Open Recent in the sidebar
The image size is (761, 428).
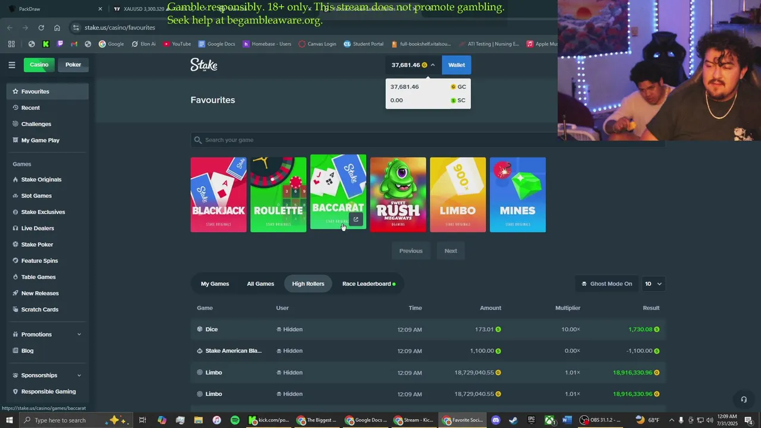tap(48, 108)
